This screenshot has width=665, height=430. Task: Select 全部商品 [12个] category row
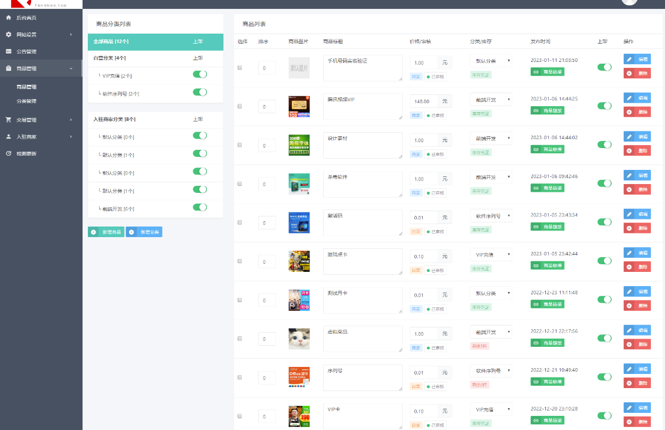point(140,42)
